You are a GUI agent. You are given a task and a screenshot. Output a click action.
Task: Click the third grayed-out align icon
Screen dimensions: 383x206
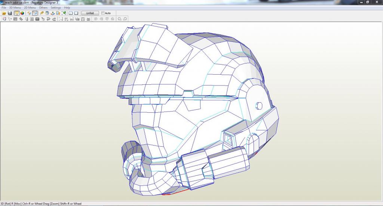pyautogui.click(x=107, y=19)
